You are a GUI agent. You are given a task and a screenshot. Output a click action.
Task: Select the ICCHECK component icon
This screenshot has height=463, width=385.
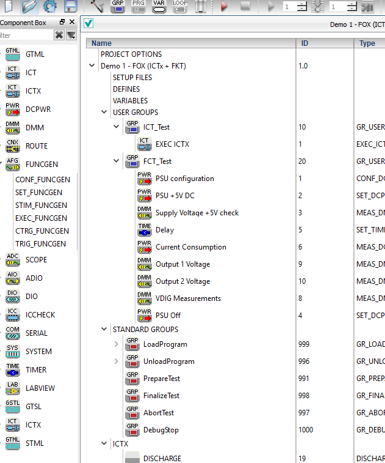click(12, 314)
